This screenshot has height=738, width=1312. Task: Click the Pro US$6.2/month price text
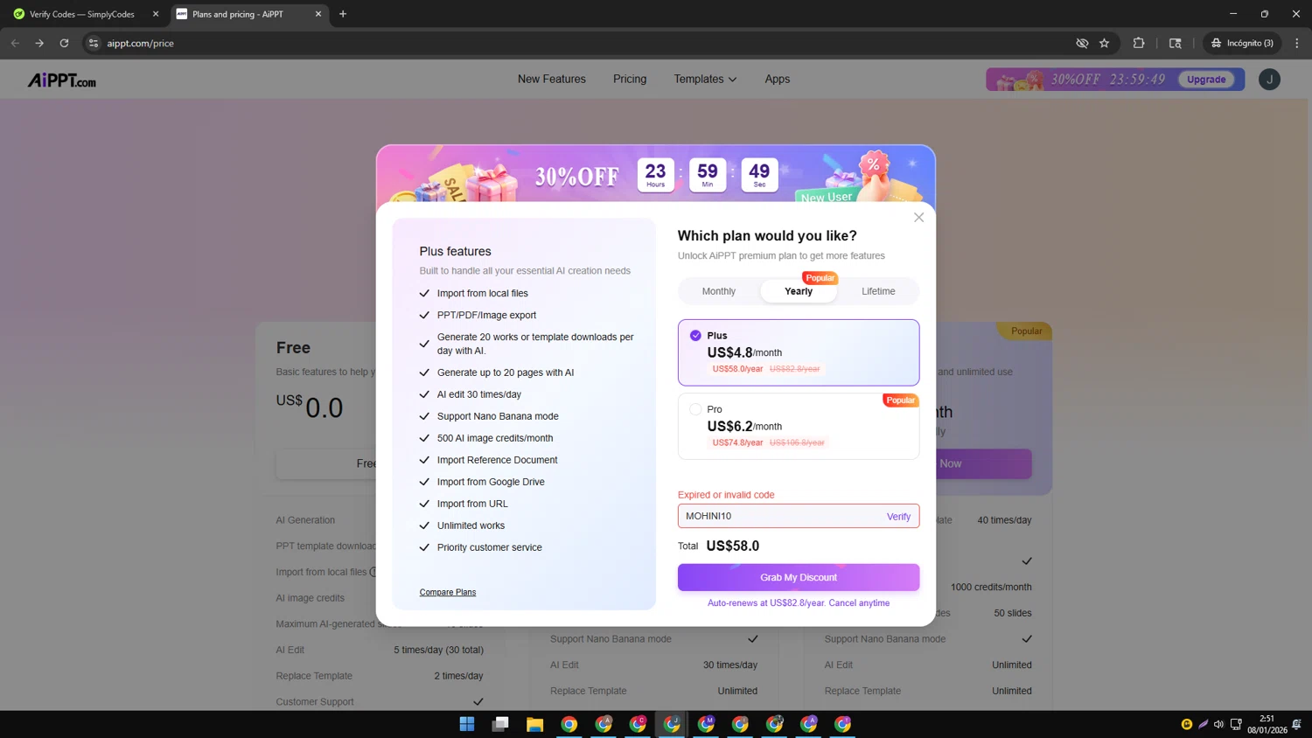pyautogui.click(x=744, y=426)
